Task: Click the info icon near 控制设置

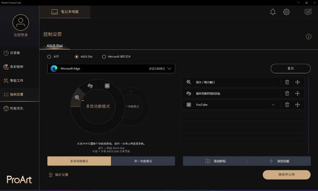Action: (x=309, y=36)
